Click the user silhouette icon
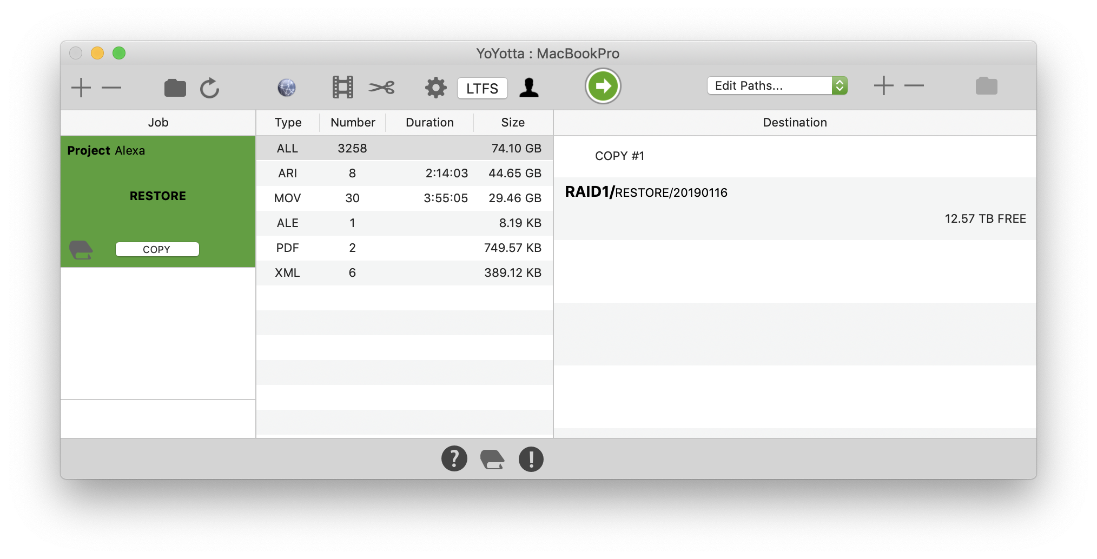Viewport: 1097px width, 559px height. point(528,88)
